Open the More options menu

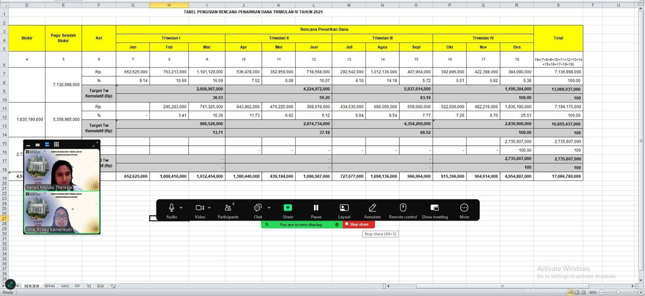point(464,208)
